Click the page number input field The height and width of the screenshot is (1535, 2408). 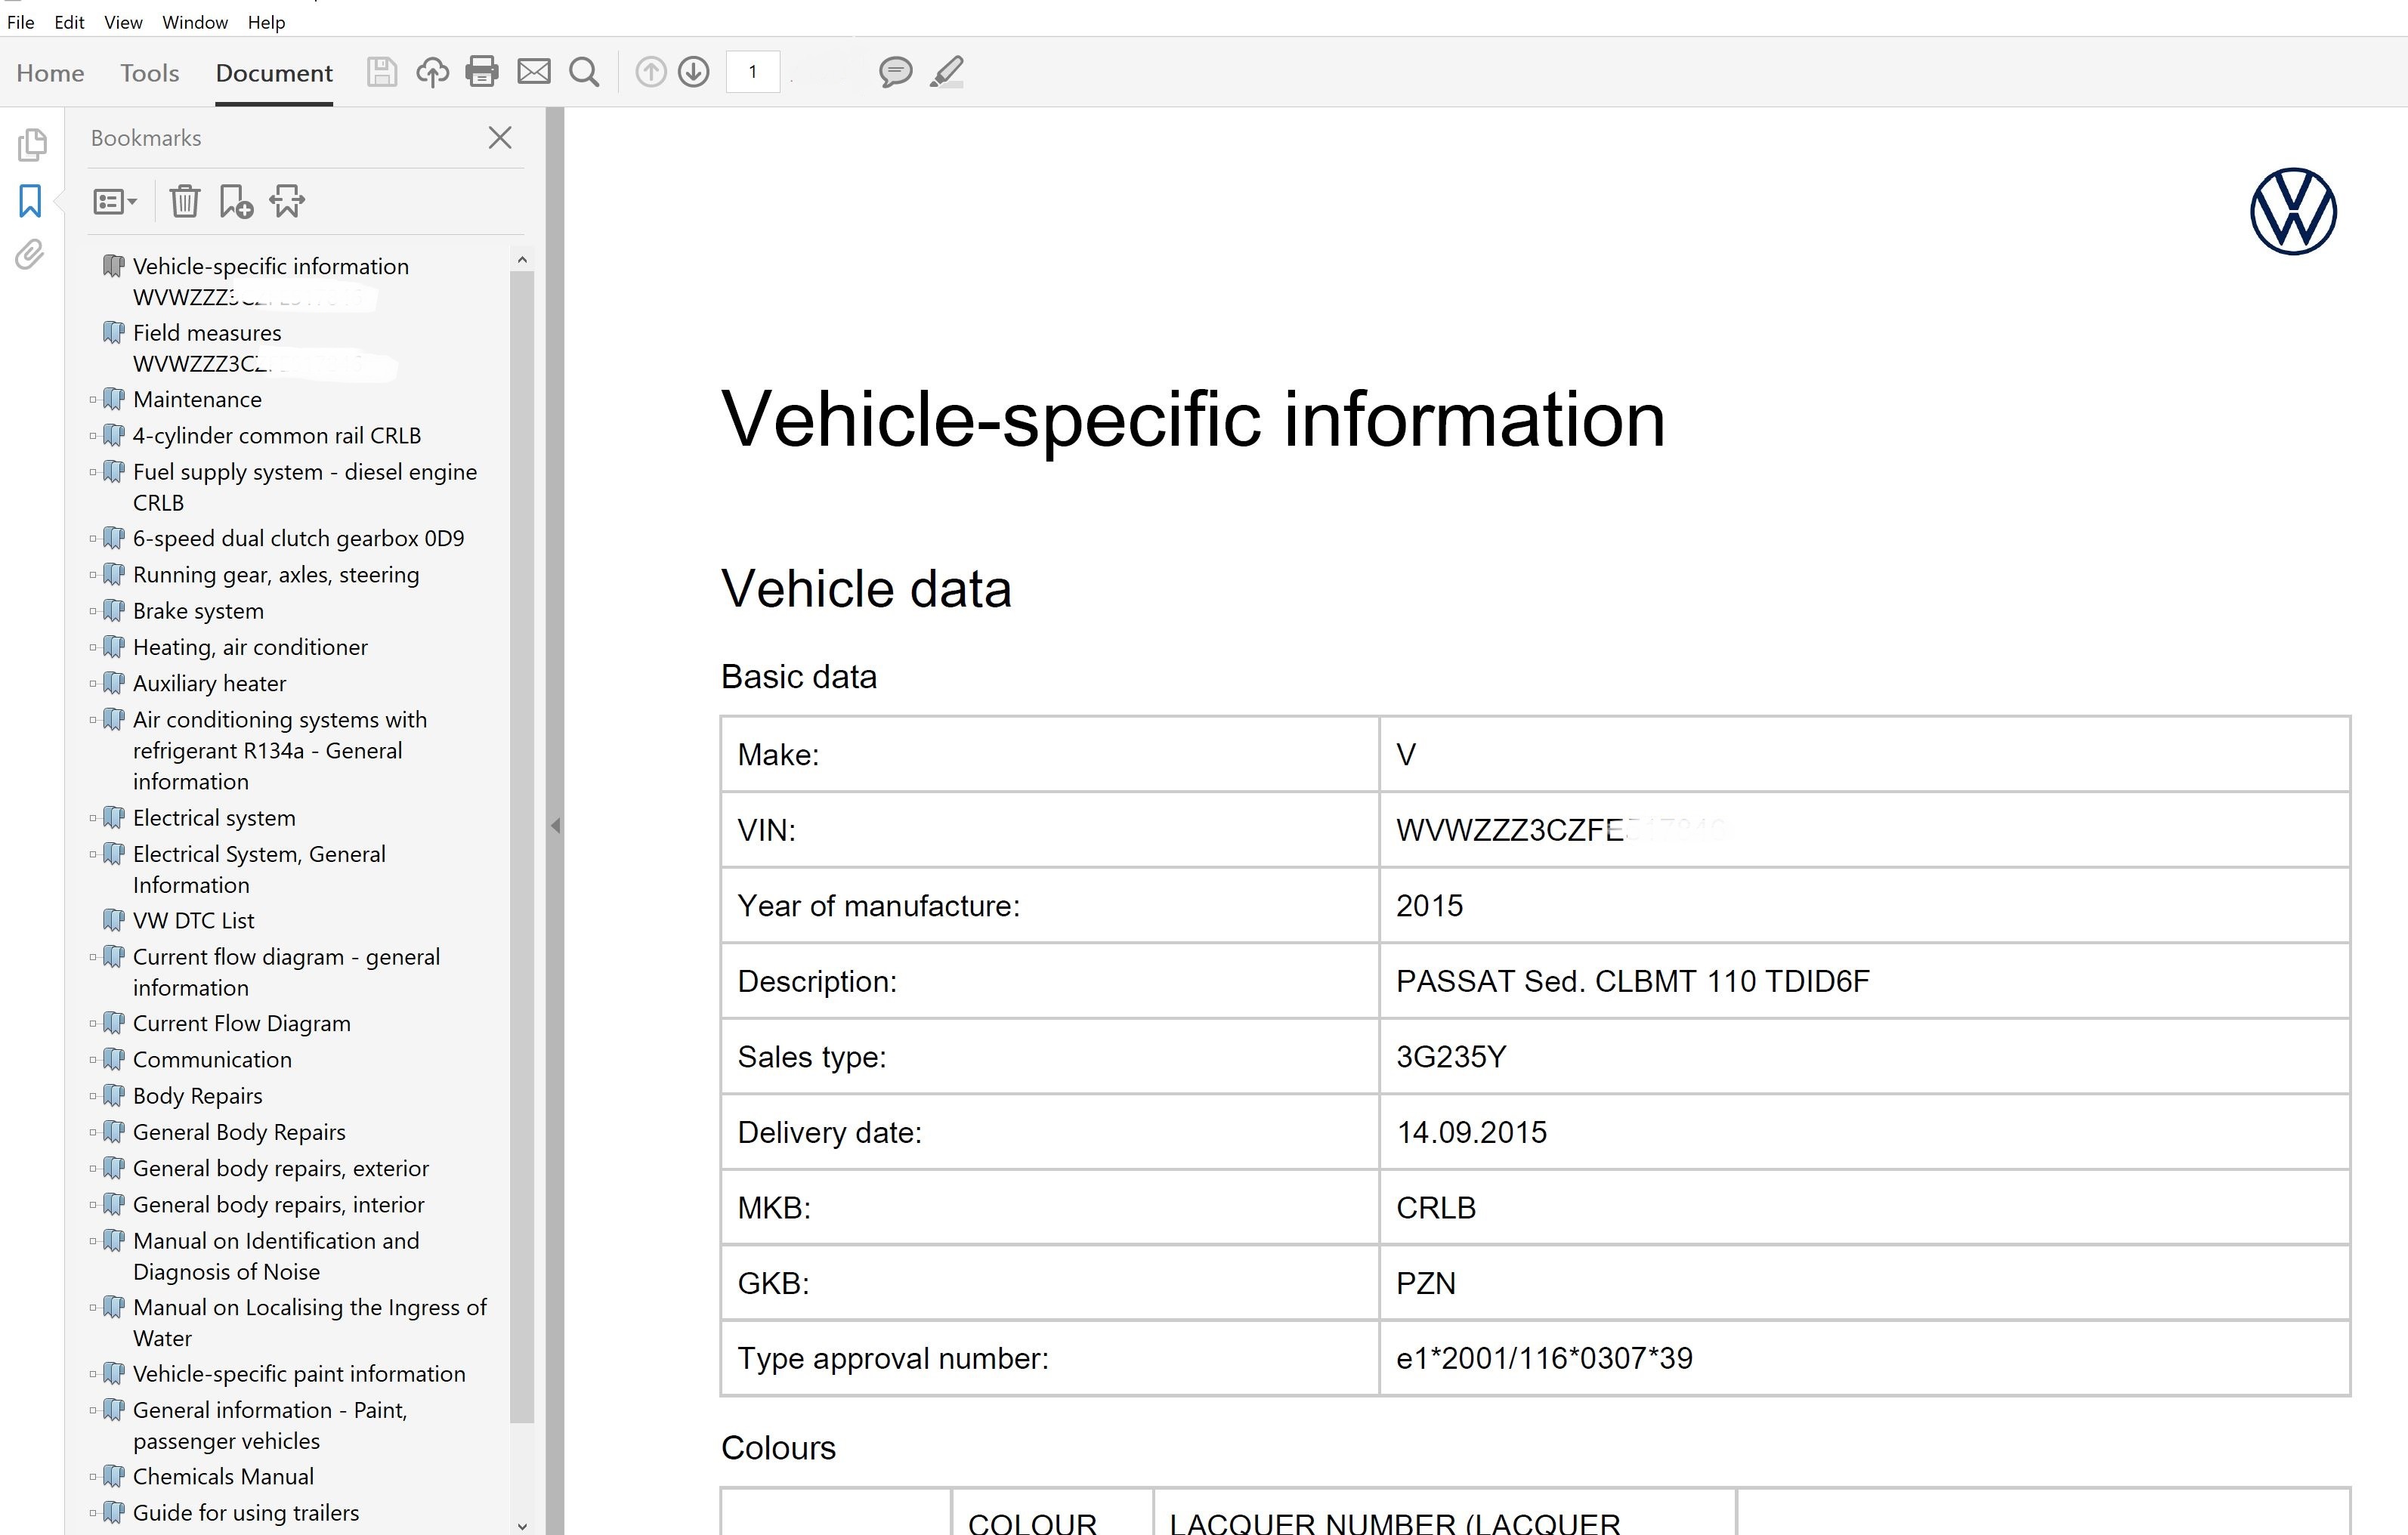coord(752,72)
